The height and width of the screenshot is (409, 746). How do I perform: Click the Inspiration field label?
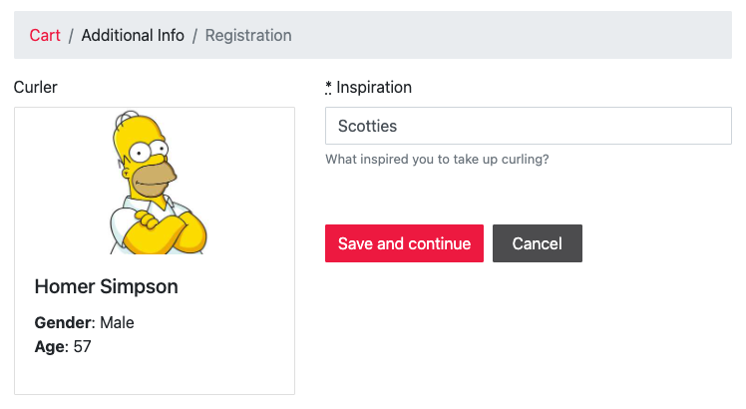tap(374, 87)
